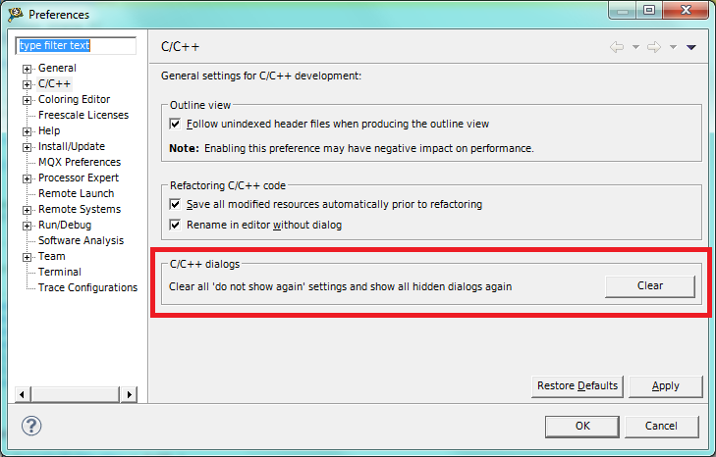716x457 pixels.
Task: Select Freescale Licenses preference page
Action: tap(83, 116)
